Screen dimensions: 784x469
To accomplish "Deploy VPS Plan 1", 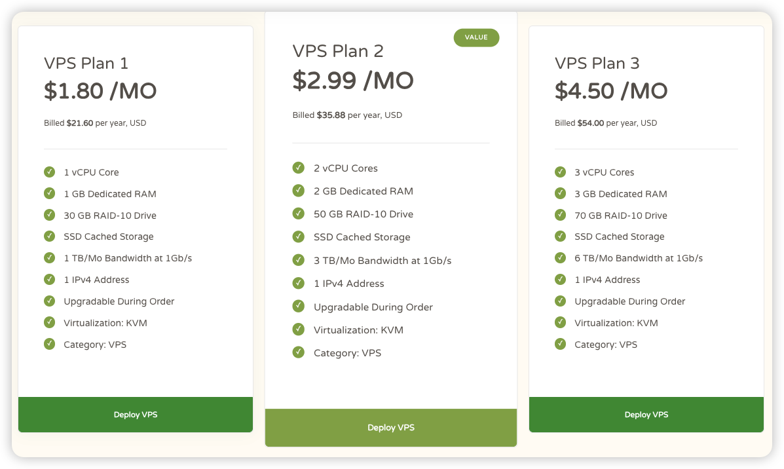I will (136, 415).
